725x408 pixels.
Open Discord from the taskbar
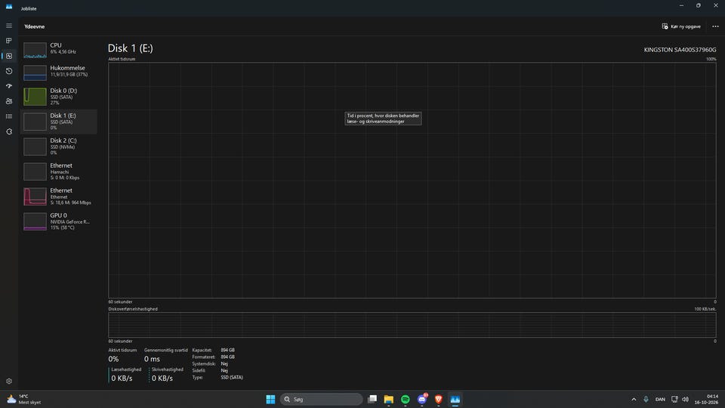422,399
